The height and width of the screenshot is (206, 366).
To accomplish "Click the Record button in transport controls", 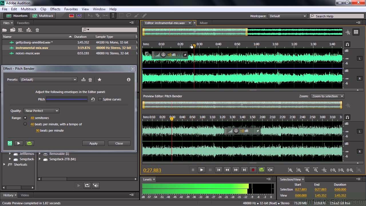I will pos(253,170).
